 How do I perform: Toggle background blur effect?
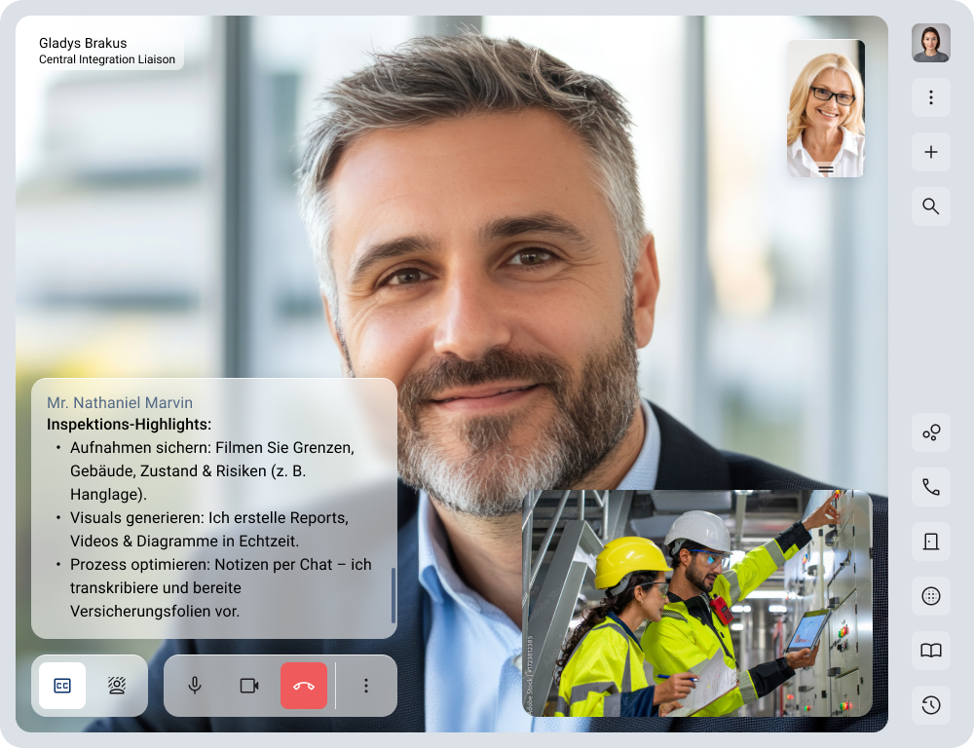[x=117, y=686]
